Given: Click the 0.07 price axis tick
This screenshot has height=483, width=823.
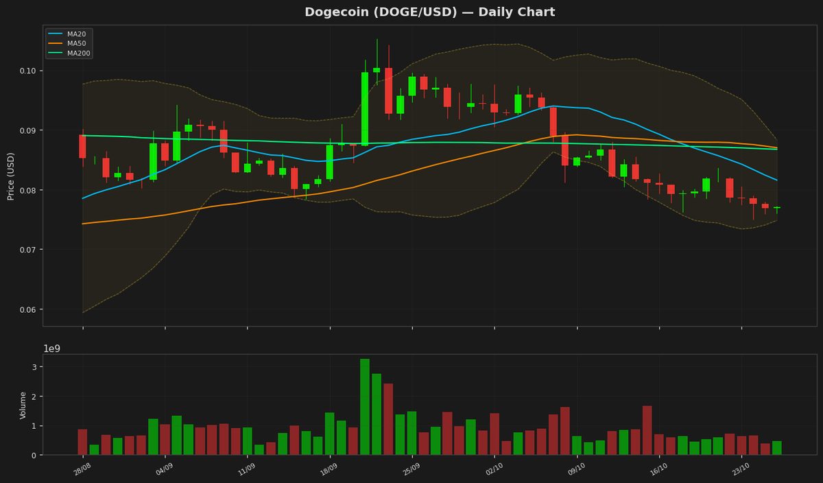Looking at the screenshot, I should (29, 250).
